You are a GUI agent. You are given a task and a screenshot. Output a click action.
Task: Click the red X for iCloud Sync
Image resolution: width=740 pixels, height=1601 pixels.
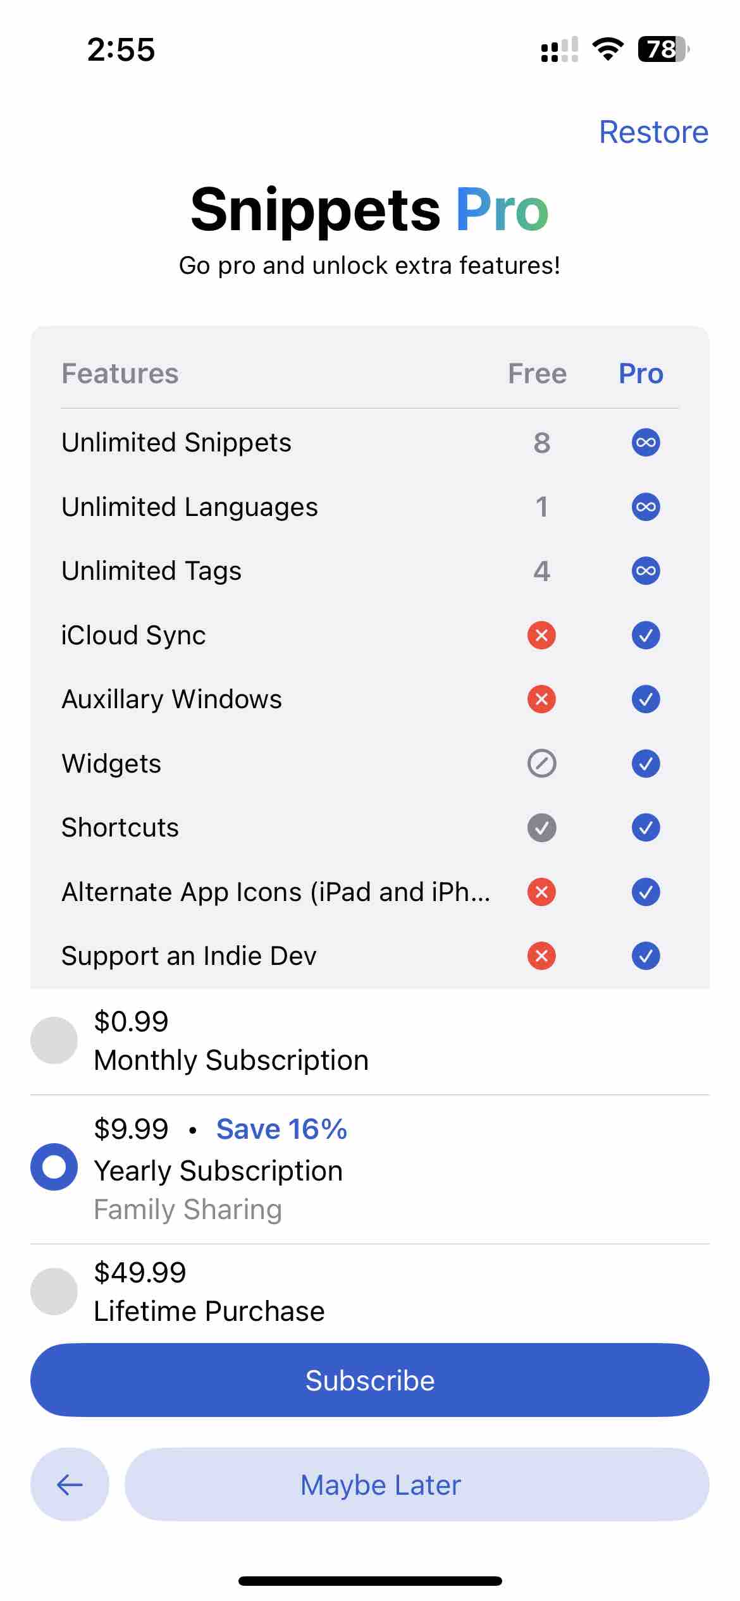point(541,635)
